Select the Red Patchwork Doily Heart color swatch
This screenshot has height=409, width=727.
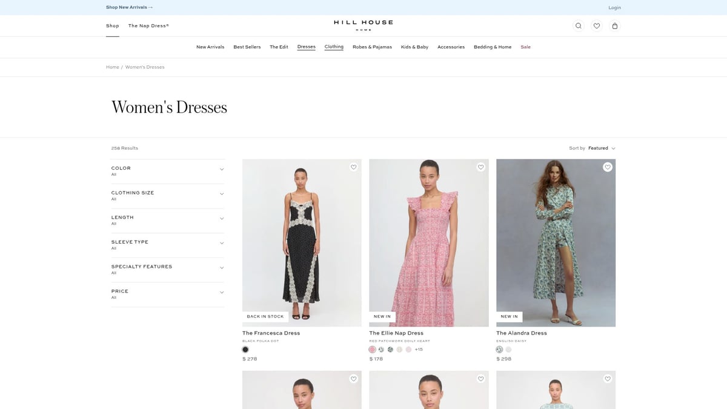[371, 349]
